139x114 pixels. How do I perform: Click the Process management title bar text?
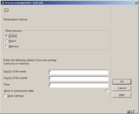click(x=24, y=3)
